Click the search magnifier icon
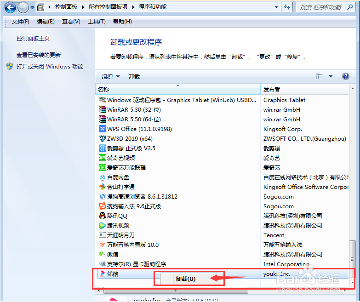Image resolution: width=360 pixels, height=302 pixels. pyautogui.click(x=350, y=7)
